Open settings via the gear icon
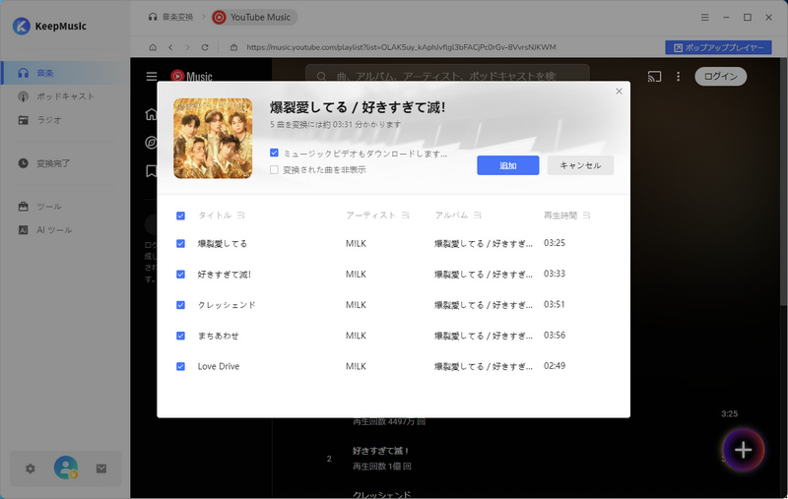788x499 pixels. pyautogui.click(x=31, y=468)
